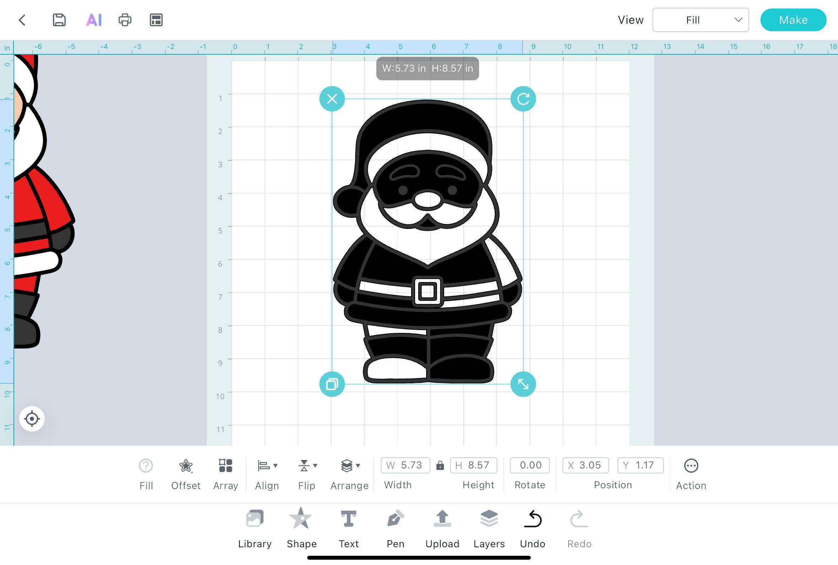
Task: Click the duplicate handle on selection
Action: click(332, 384)
